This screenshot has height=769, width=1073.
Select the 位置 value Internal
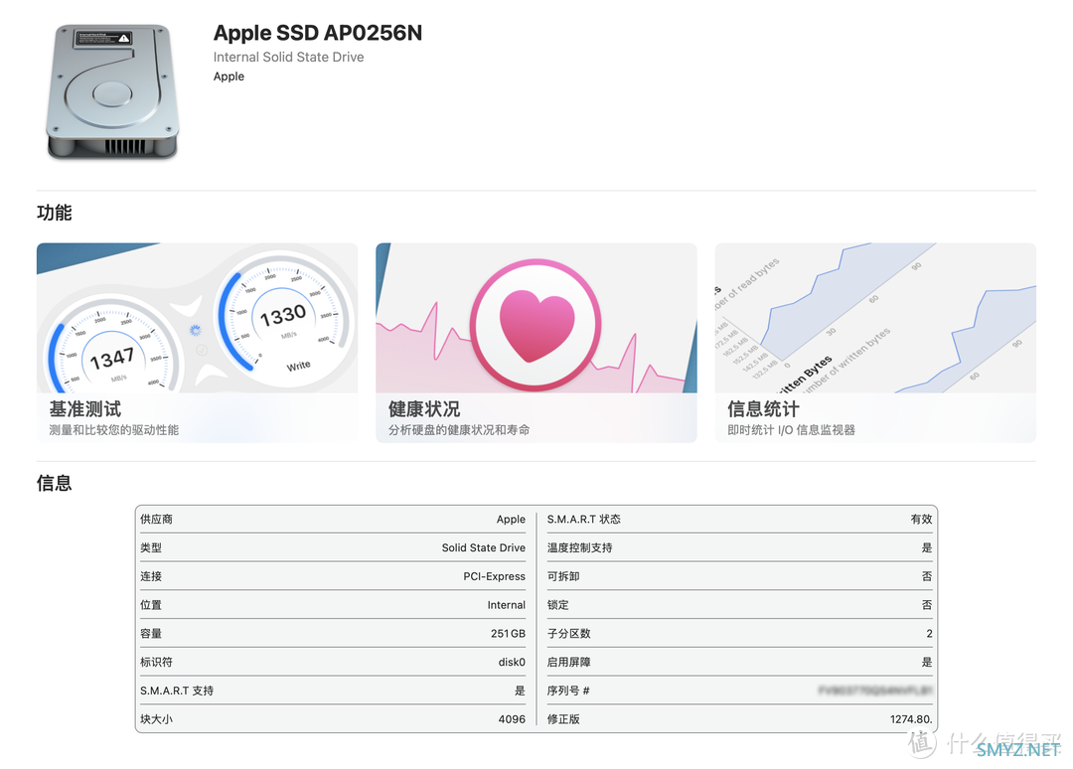pos(507,605)
